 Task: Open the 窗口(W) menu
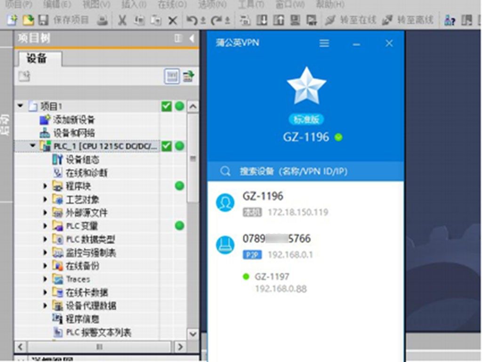pyautogui.click(x=290, y=4)
